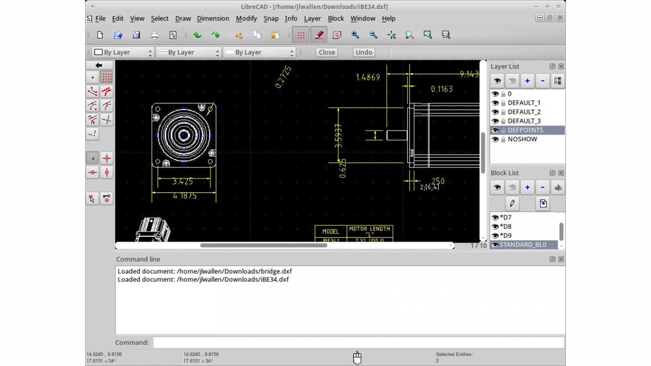Click the Undo button in options bar
Viewport: 651px width, 366px height.
tap(363, 52)
